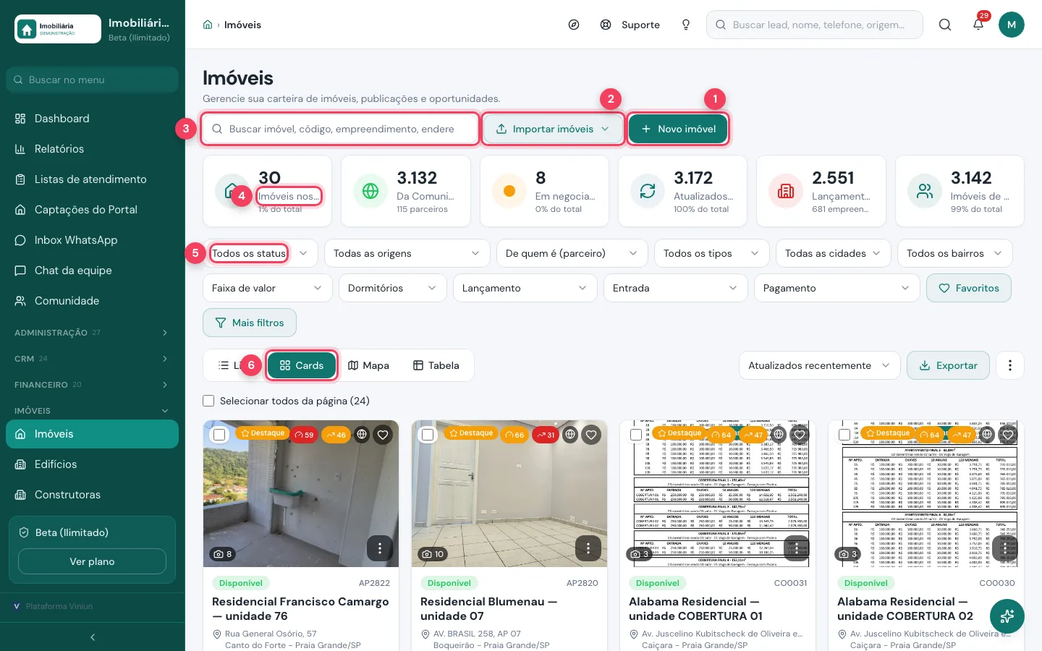Open options menu on Residencial Francisco Camargo photo

(380, 548)
